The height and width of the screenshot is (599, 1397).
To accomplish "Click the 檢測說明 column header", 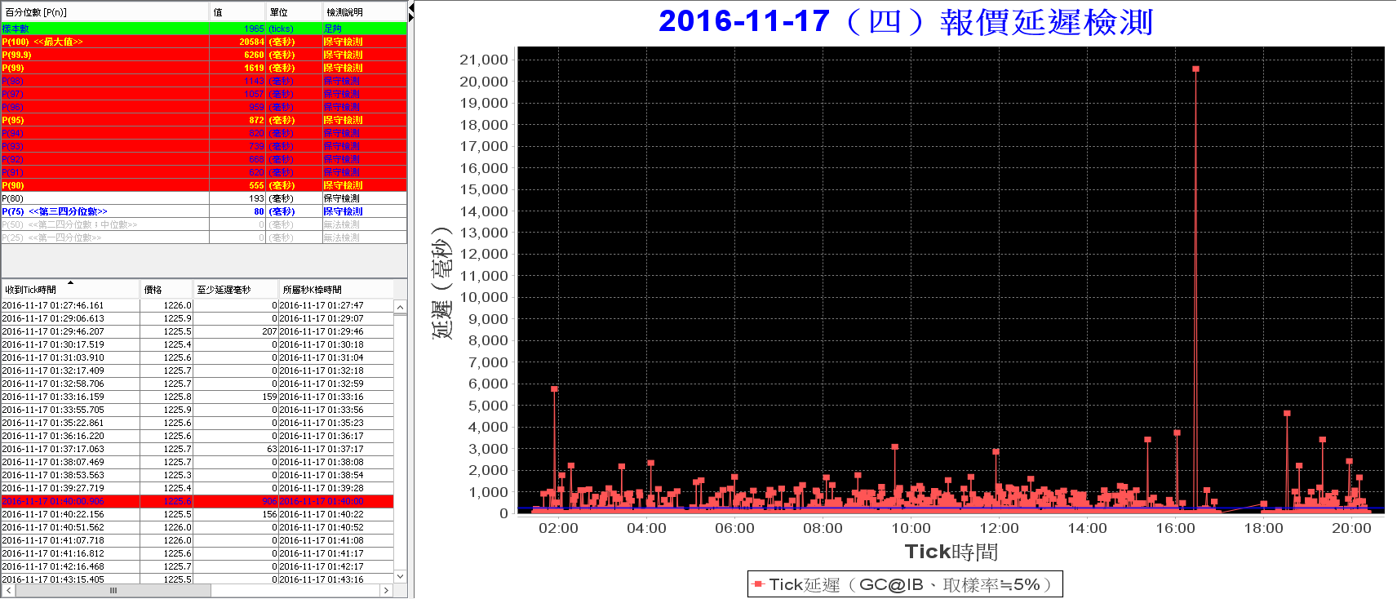I will tap(364, 12).
